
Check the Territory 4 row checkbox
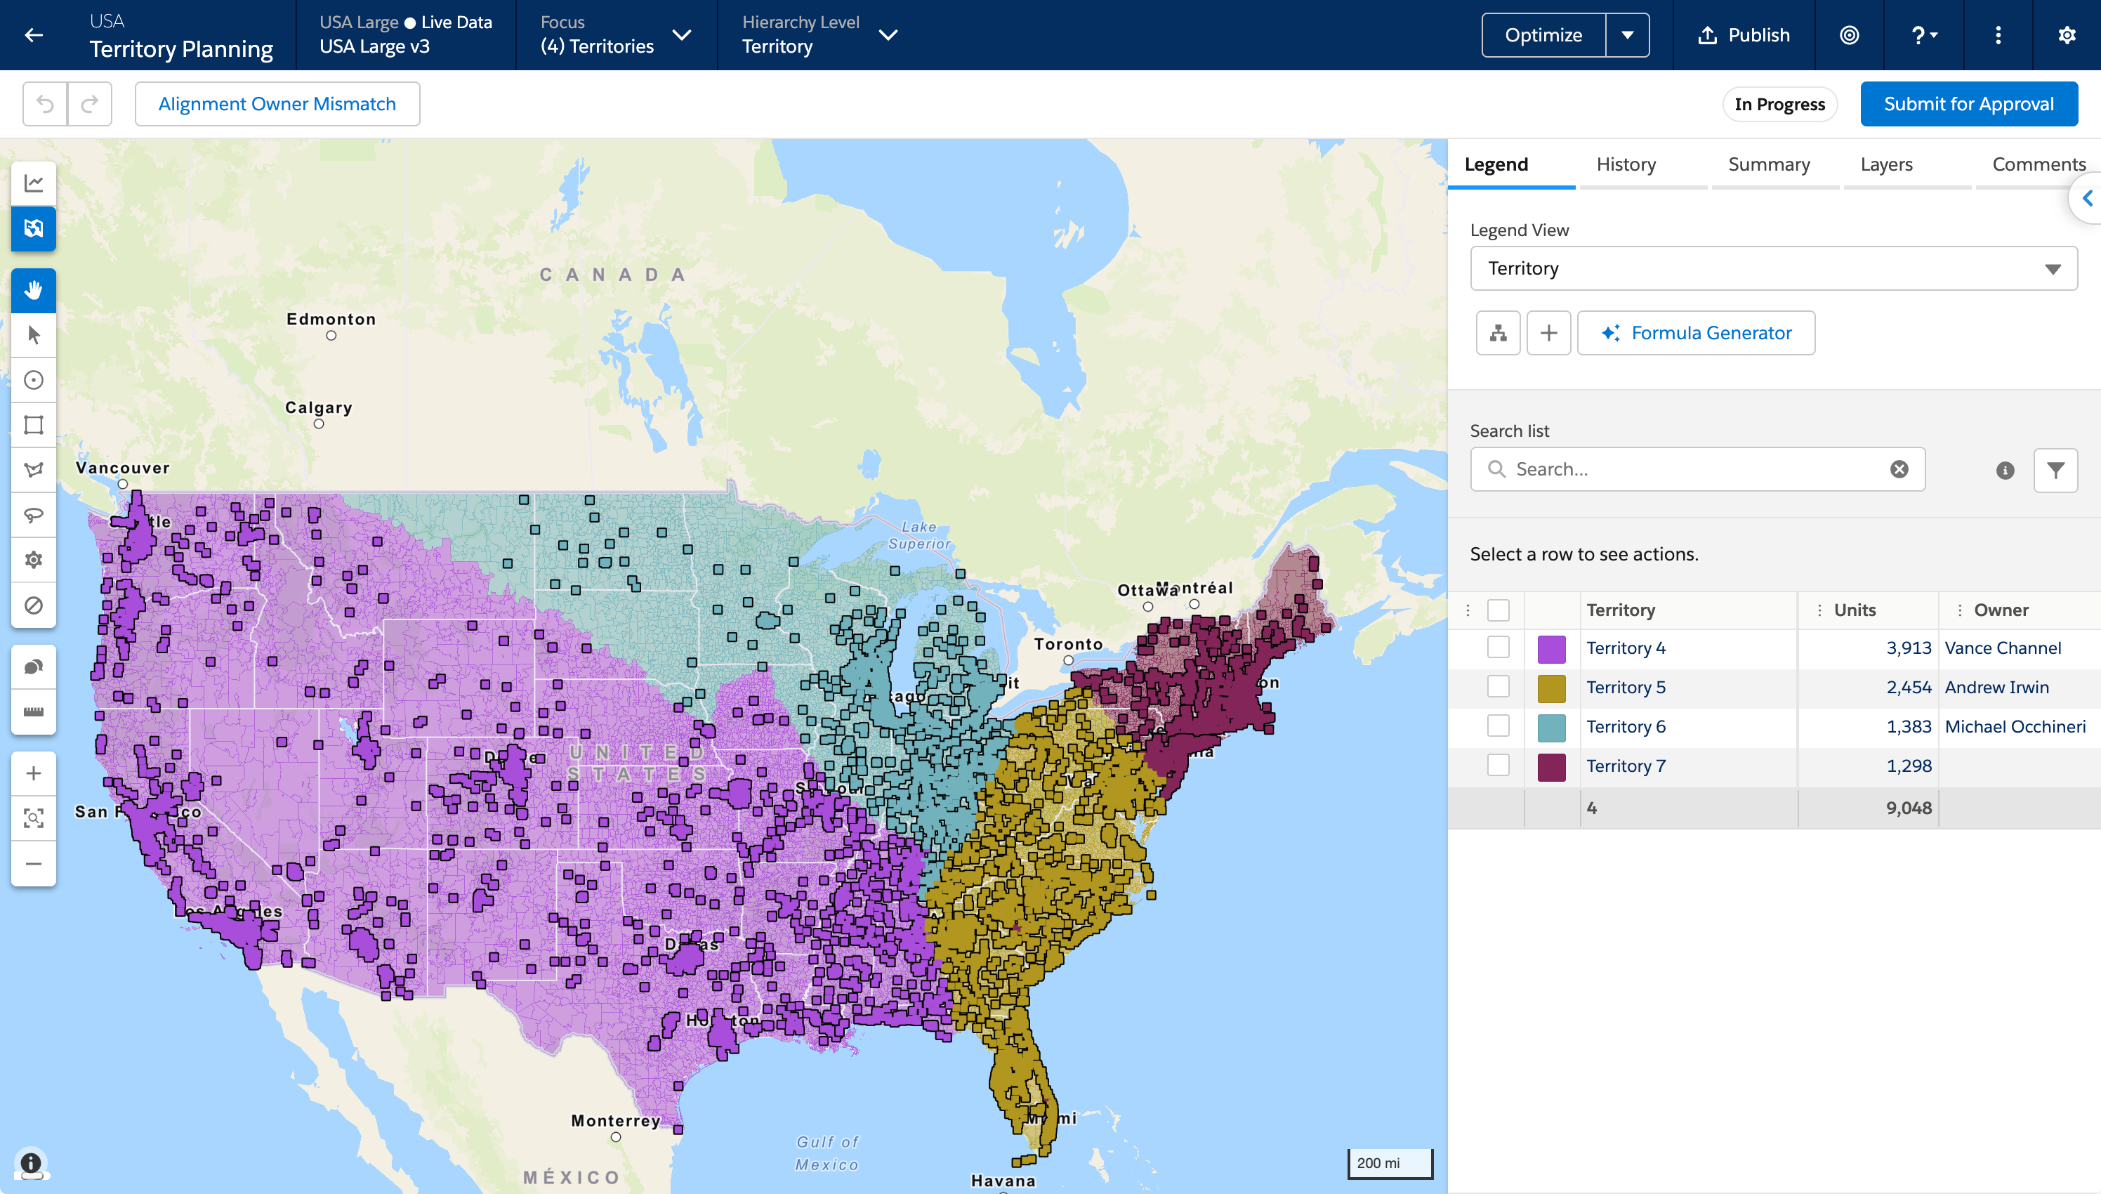[1498, 647]
